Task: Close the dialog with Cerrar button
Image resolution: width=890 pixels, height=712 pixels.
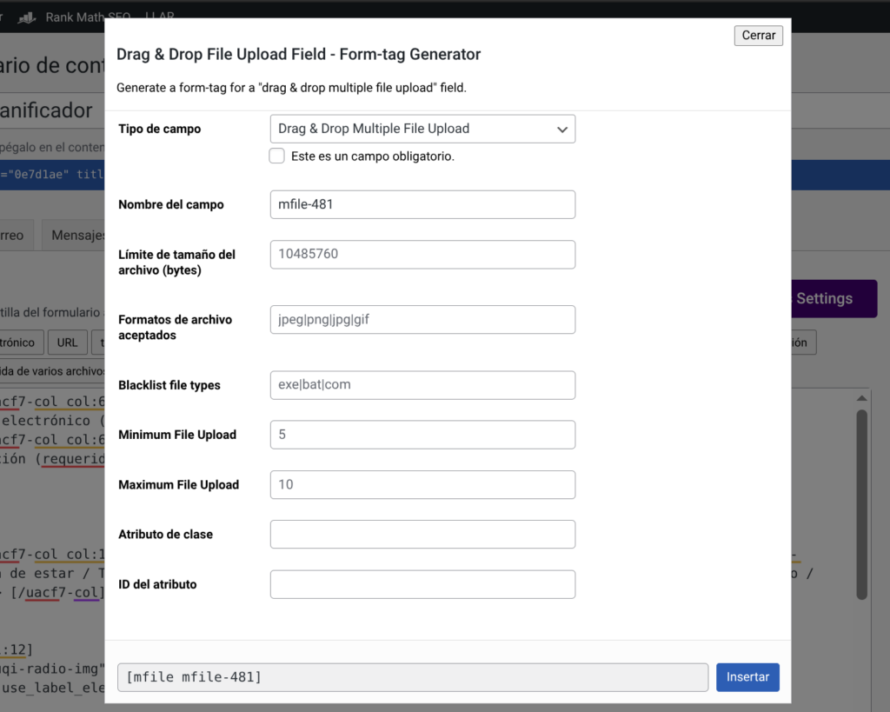Action: pyautogui.click(x=759, y=36)
